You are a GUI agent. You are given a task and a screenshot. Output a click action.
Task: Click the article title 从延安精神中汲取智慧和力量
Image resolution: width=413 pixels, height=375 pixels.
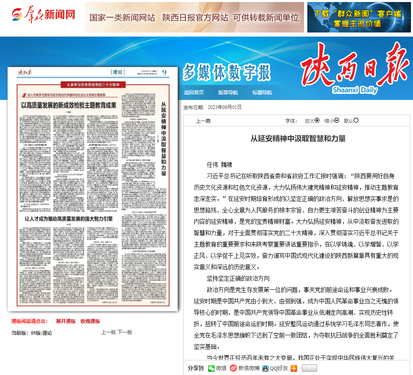298,139
